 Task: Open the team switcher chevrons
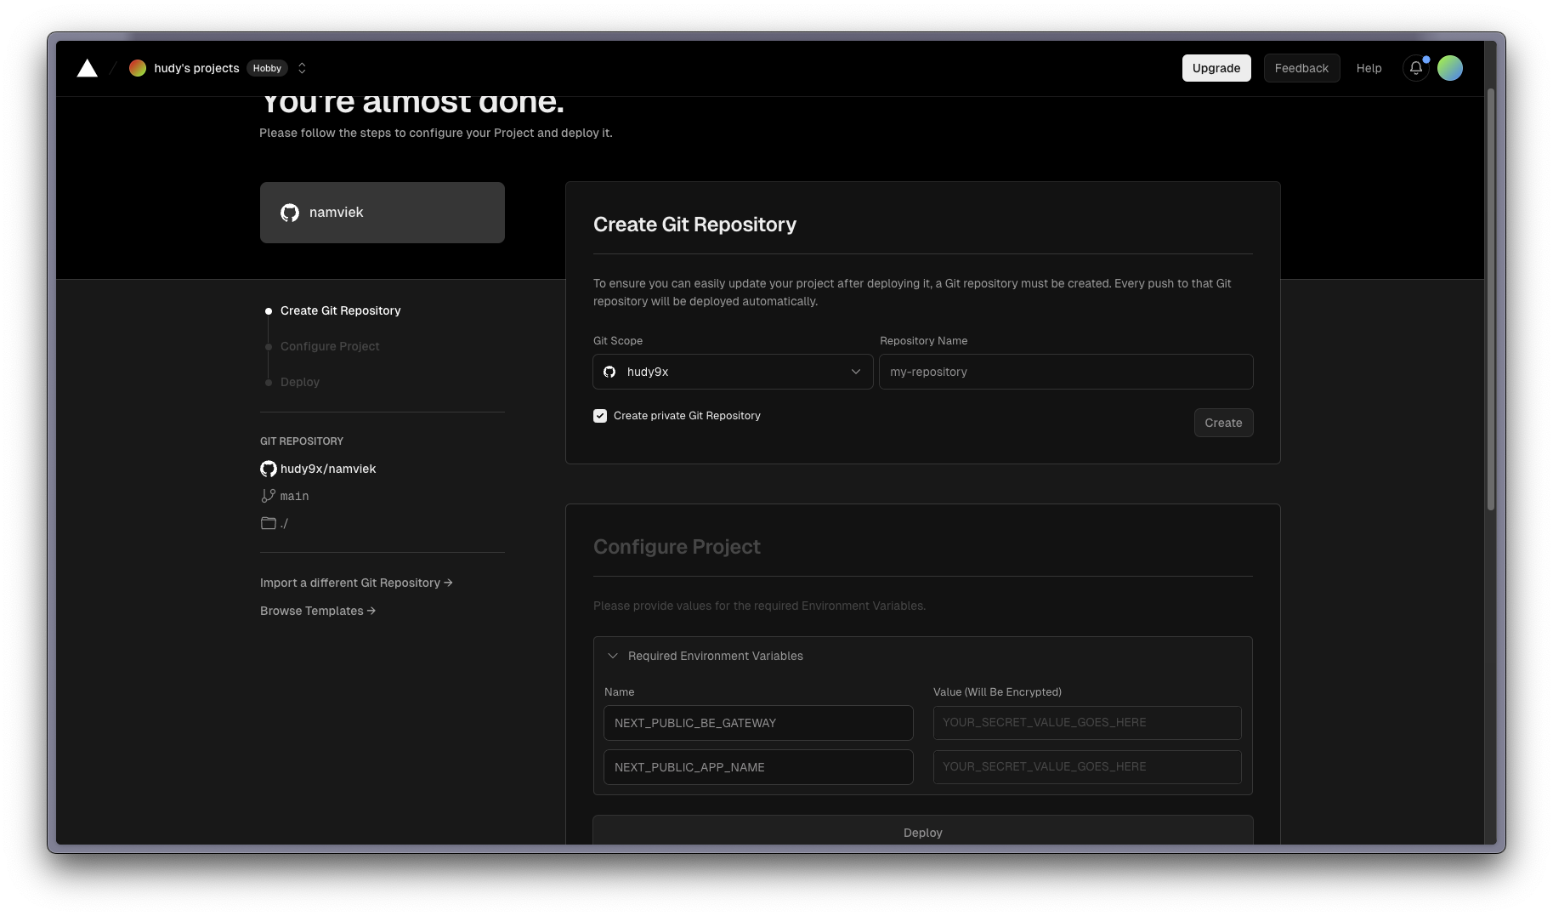(x=302, y=68)
